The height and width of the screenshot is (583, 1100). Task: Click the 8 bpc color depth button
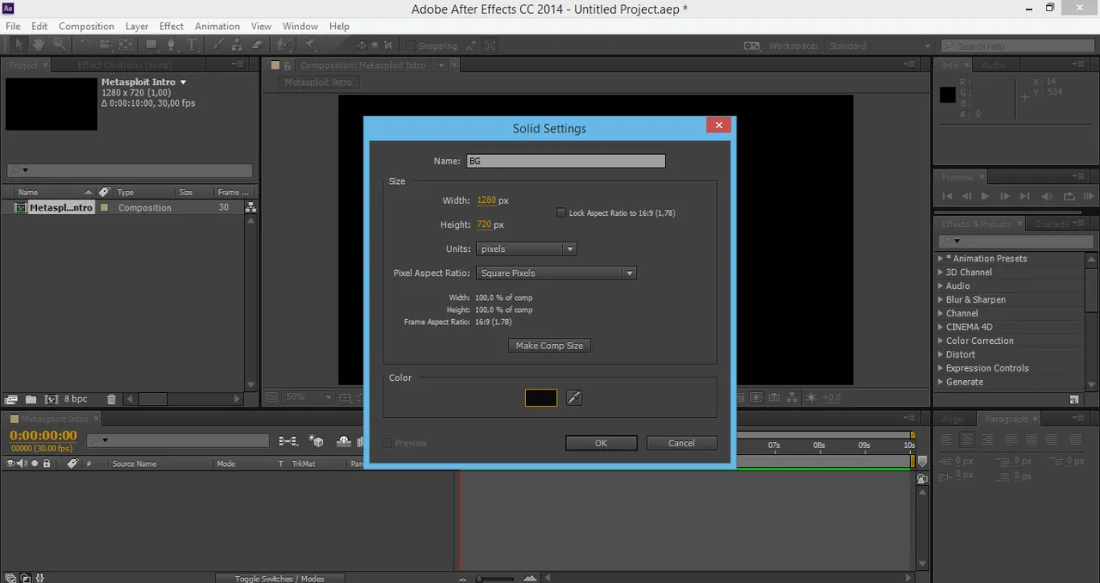[76, 399]
